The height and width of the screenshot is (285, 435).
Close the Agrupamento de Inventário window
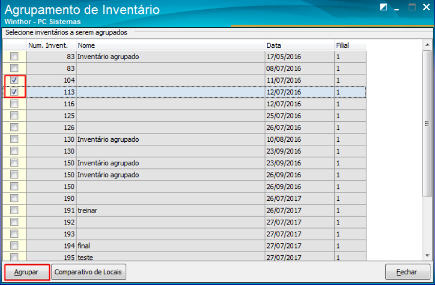coord(426,7)
